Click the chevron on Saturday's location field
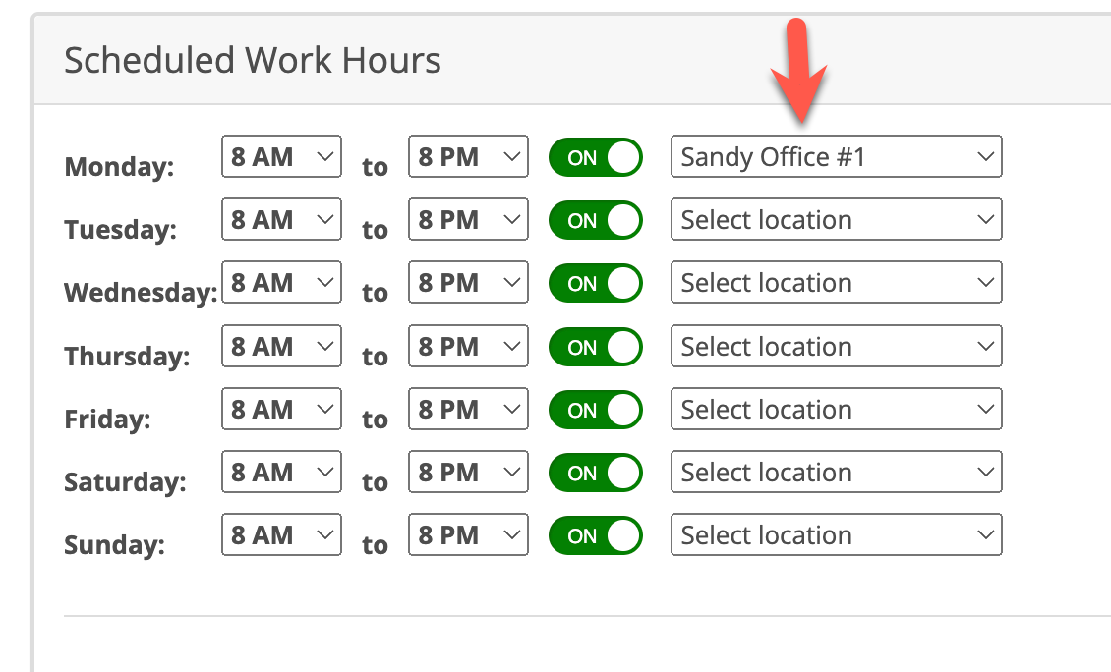Screen dimensions: 1111x672 pos(988,472)
